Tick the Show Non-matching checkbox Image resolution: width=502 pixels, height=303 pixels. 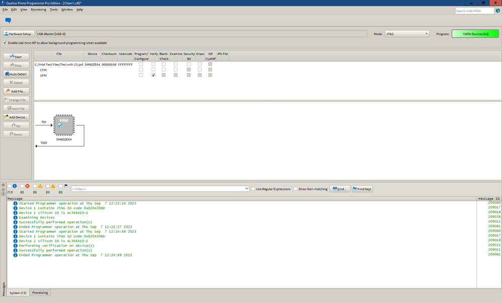coord(295,189)
